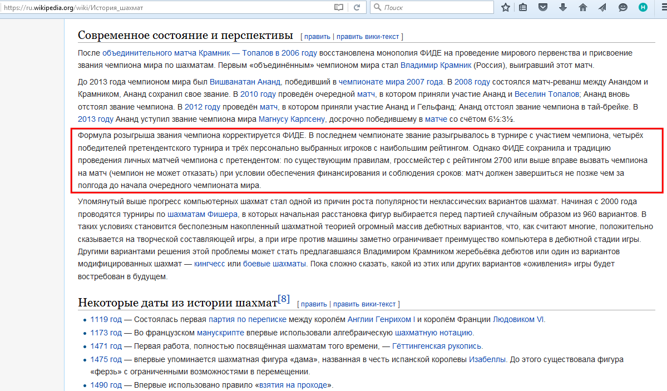Click править вики-текст beside Некоторые даты heading
667x391 pixels.
click(364, 304)
